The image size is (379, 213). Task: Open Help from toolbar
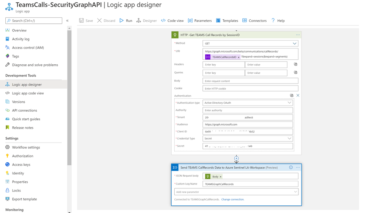(x=278, y=21)
